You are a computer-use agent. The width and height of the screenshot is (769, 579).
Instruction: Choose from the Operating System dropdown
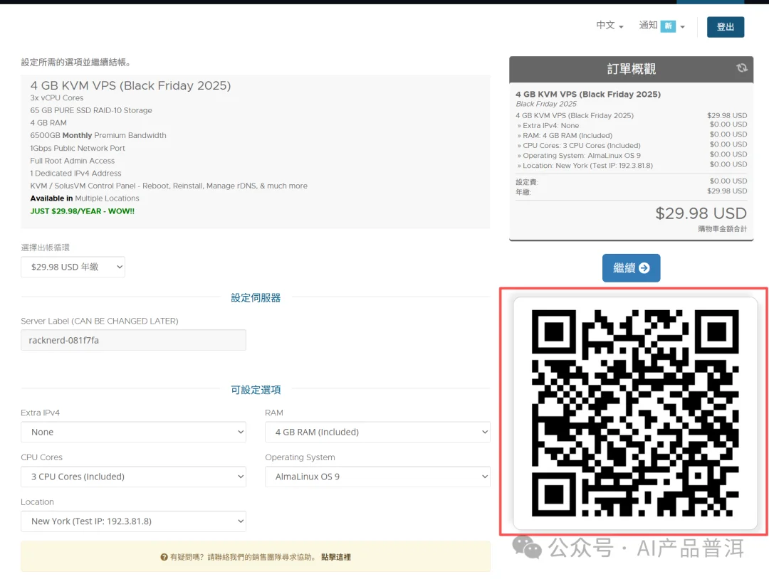coord(377,477)
